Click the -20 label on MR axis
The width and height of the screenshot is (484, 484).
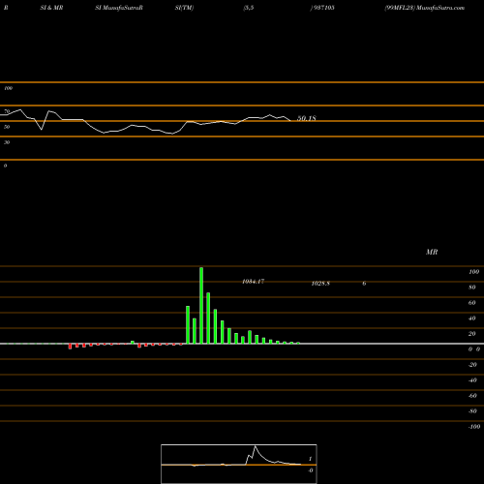coord(472,365)
